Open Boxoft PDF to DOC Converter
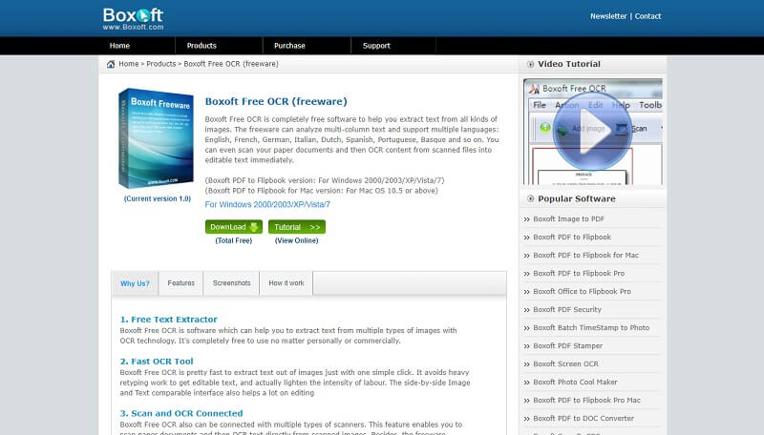This screenshot has height=435, width=764. click(584, 419)
